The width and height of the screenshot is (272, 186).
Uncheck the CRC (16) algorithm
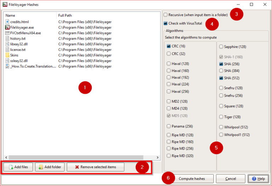[x=169, y=46]
